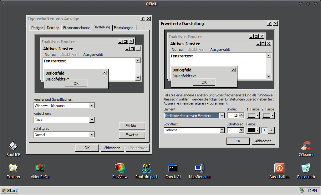Click the Größe field showing 18
Image resolution: width=321 pixels, height=195 pixels.
pos(233,115)
